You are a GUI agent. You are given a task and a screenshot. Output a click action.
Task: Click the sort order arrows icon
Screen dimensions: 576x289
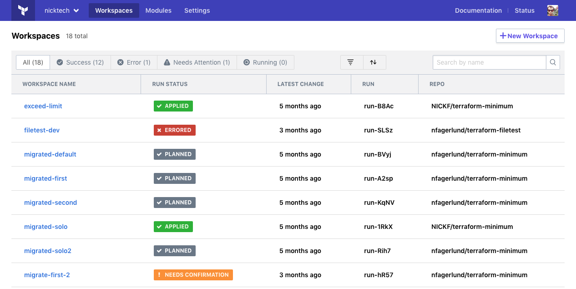pos(374,62)
